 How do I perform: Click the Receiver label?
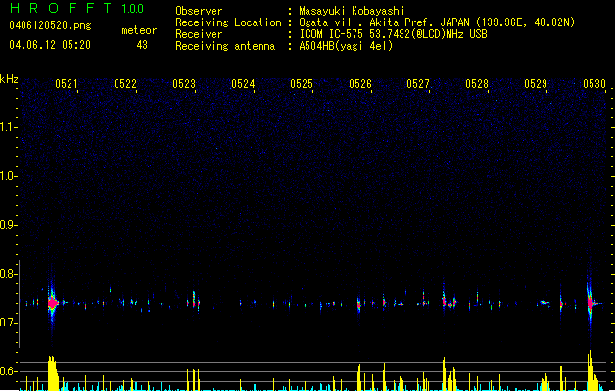coord(199,34)
